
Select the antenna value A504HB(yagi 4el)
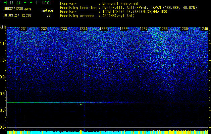118,16
